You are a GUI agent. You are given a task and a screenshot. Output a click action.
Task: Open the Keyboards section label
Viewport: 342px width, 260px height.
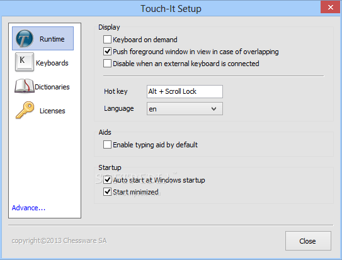pos(52,63)
